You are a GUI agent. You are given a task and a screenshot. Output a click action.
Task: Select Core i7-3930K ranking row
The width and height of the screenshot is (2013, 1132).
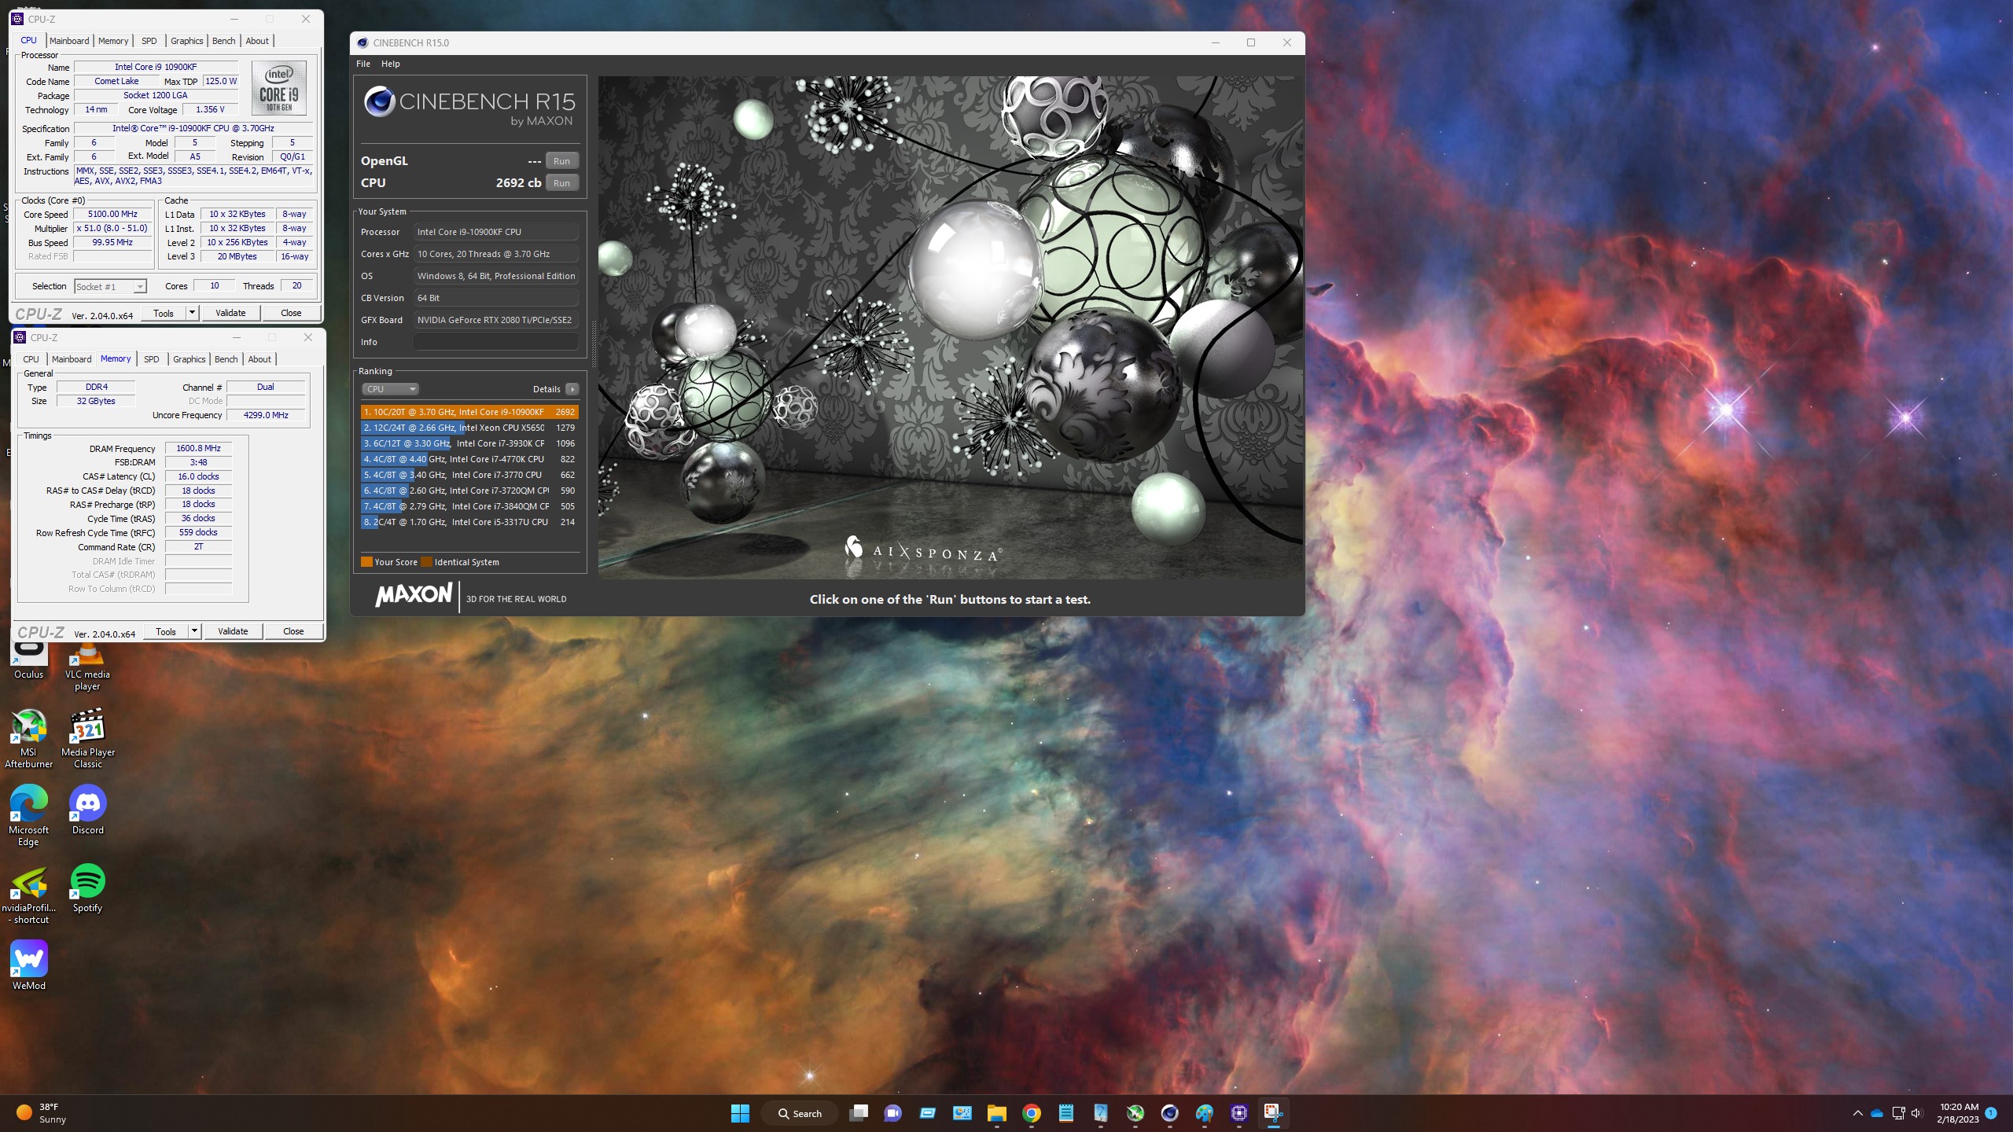click(469, 443)
